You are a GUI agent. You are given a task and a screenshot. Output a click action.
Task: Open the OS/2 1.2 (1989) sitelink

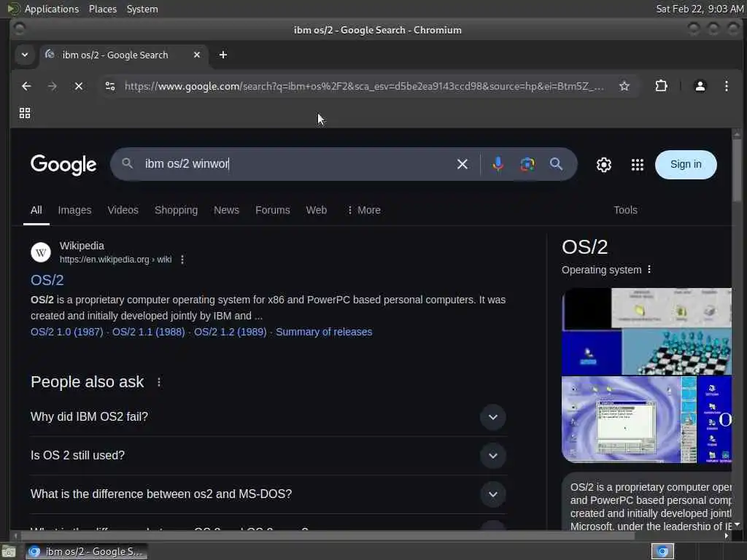tap(230, 332)
